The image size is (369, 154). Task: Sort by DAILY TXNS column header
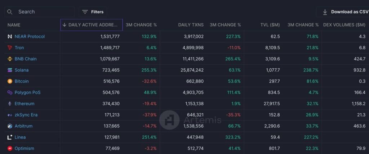[x=191, y=25]
